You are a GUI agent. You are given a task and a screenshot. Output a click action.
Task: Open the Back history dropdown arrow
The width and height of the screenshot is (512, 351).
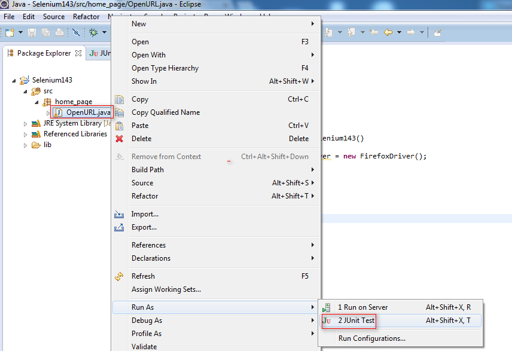[x=399, y=32]
